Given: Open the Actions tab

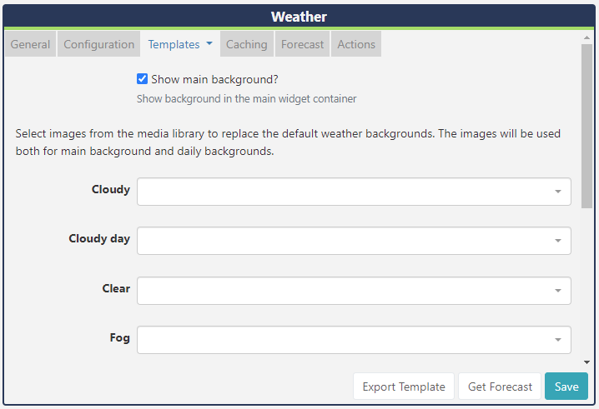Looking at the screenshot, I should (x=356, y=44).
